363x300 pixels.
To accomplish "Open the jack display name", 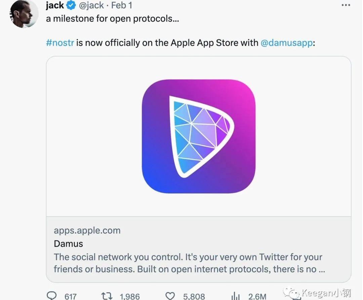I will [x=55, y=6].
